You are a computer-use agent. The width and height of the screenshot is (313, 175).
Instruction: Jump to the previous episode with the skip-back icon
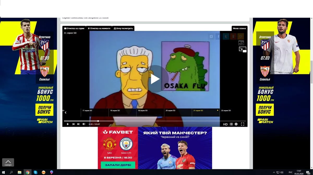tap(73, 124)
